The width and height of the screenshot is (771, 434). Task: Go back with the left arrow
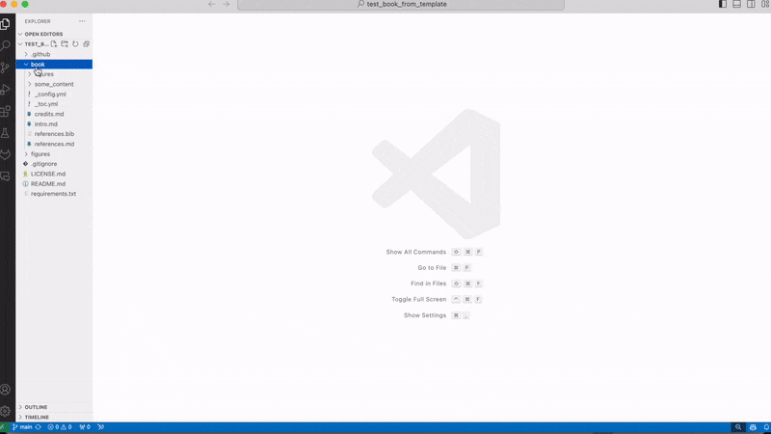click(x=212, y=5)
